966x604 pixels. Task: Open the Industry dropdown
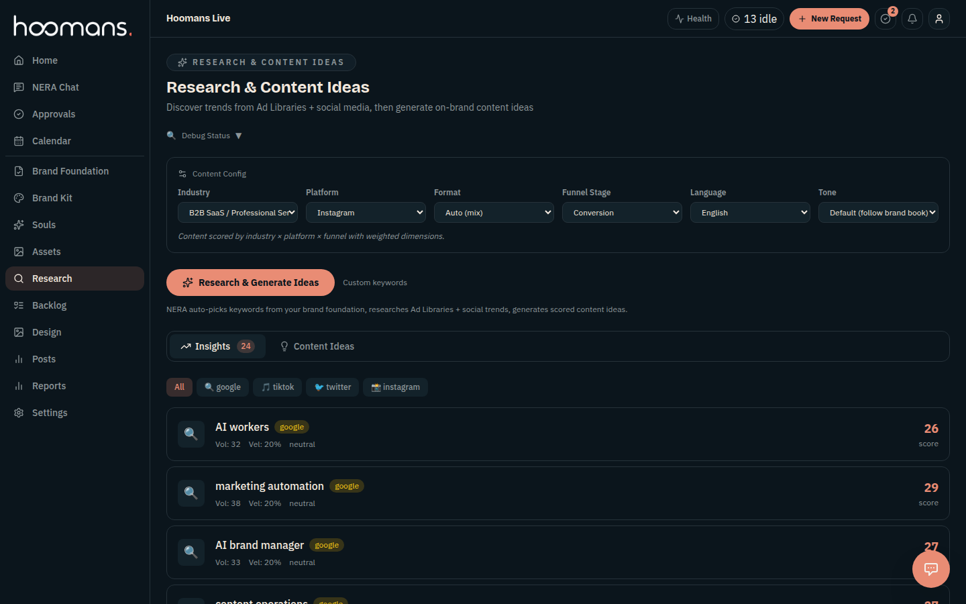[237, 213]
